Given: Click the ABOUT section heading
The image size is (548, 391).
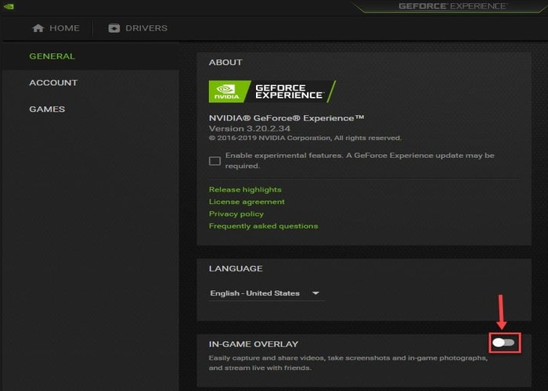Looking at the screenshot, I should click(x=225, y=63).
